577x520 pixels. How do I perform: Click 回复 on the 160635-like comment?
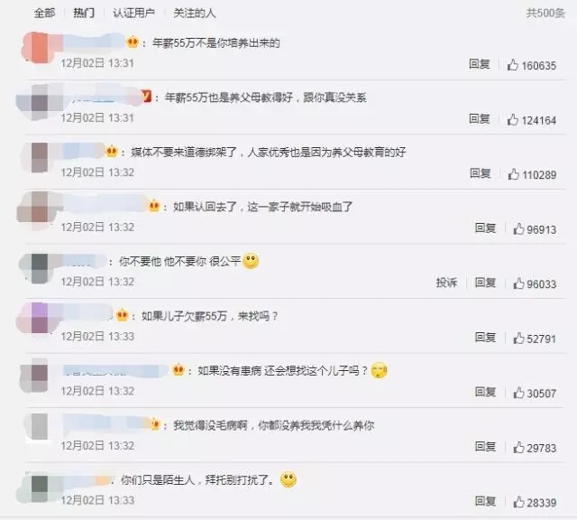click(x=480, y=64)
